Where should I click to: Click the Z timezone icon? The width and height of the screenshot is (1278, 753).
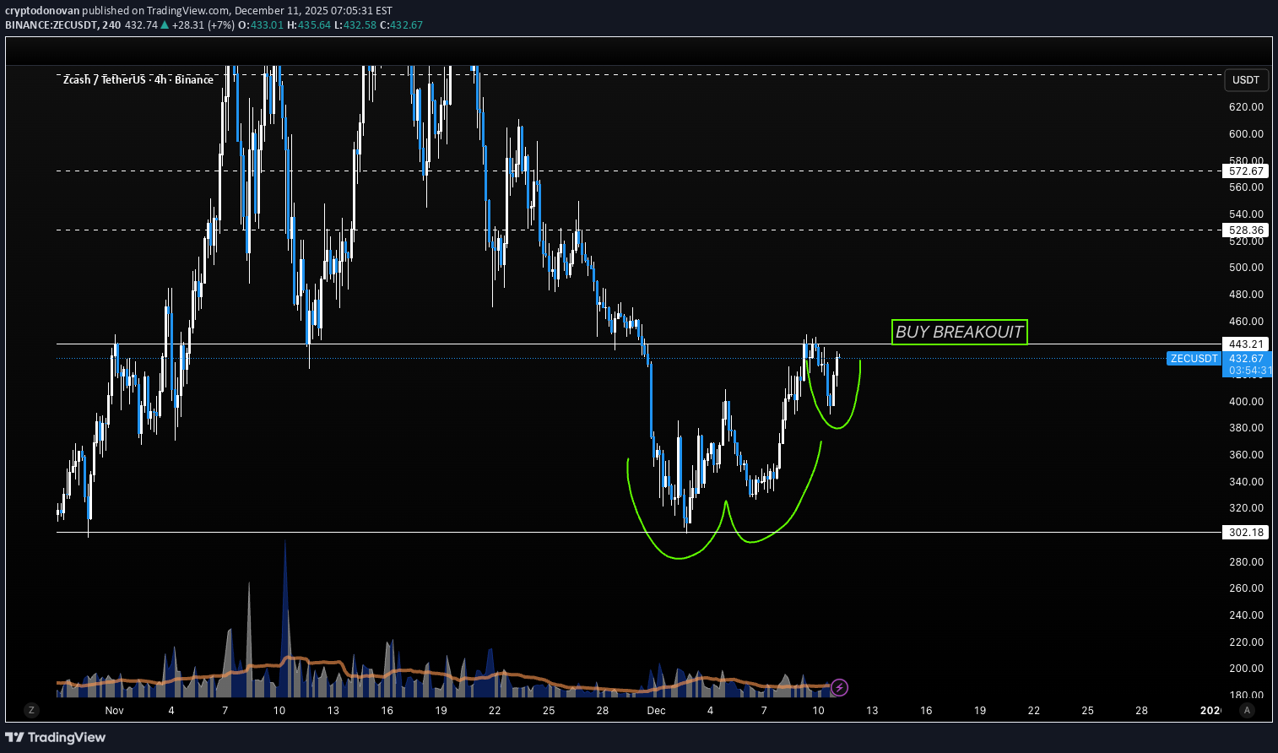(x=31, y=710)
